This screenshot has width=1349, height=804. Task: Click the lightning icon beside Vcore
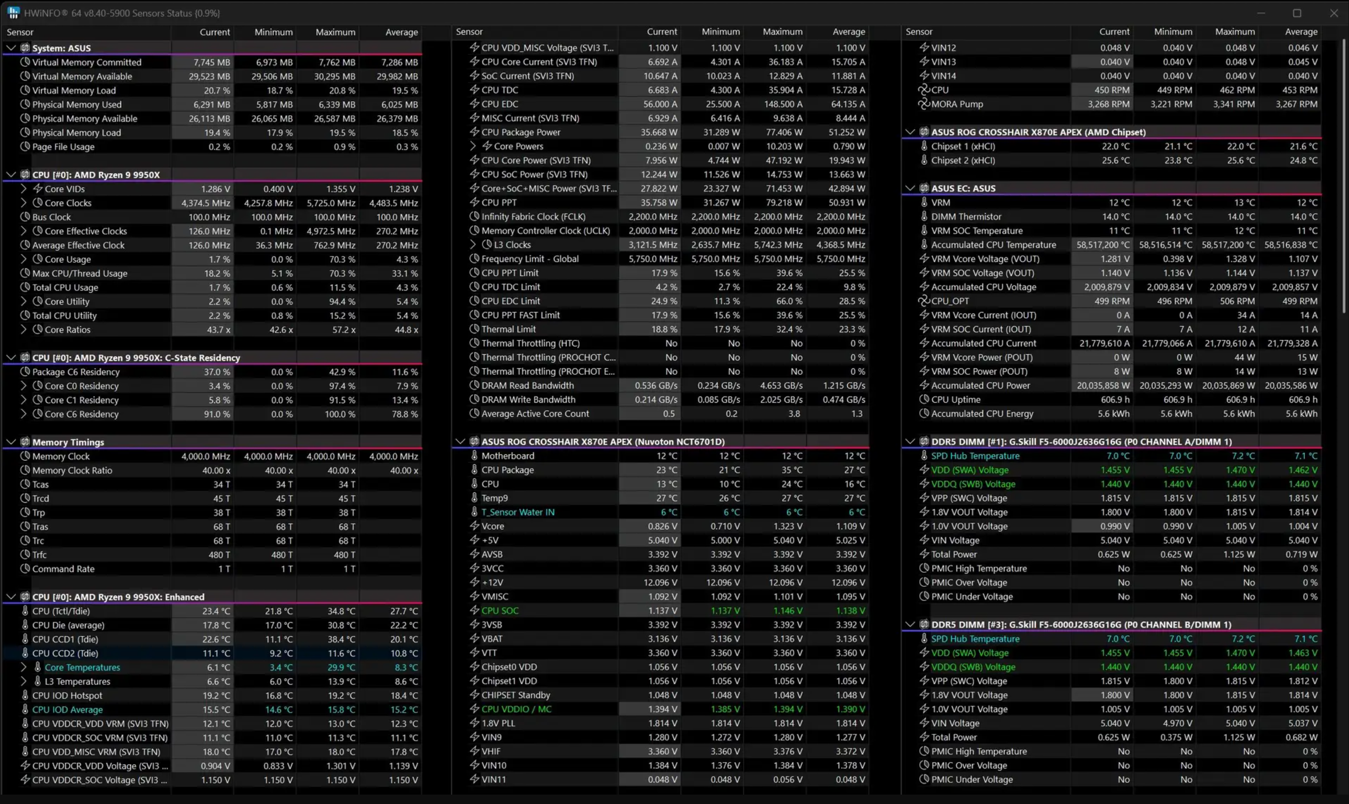475,526
